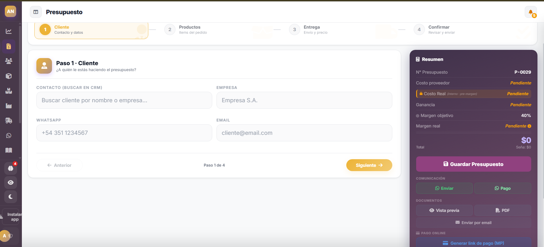The width and height of the screenshot is (544, 247).
Task: Click the Pago WhatsApp button
Action: click(x=503, y=188)
